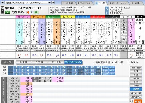This screenshot has height=103, width=145.
Task: Click horse name グリーンバーディー
Action: pos(131,32)
